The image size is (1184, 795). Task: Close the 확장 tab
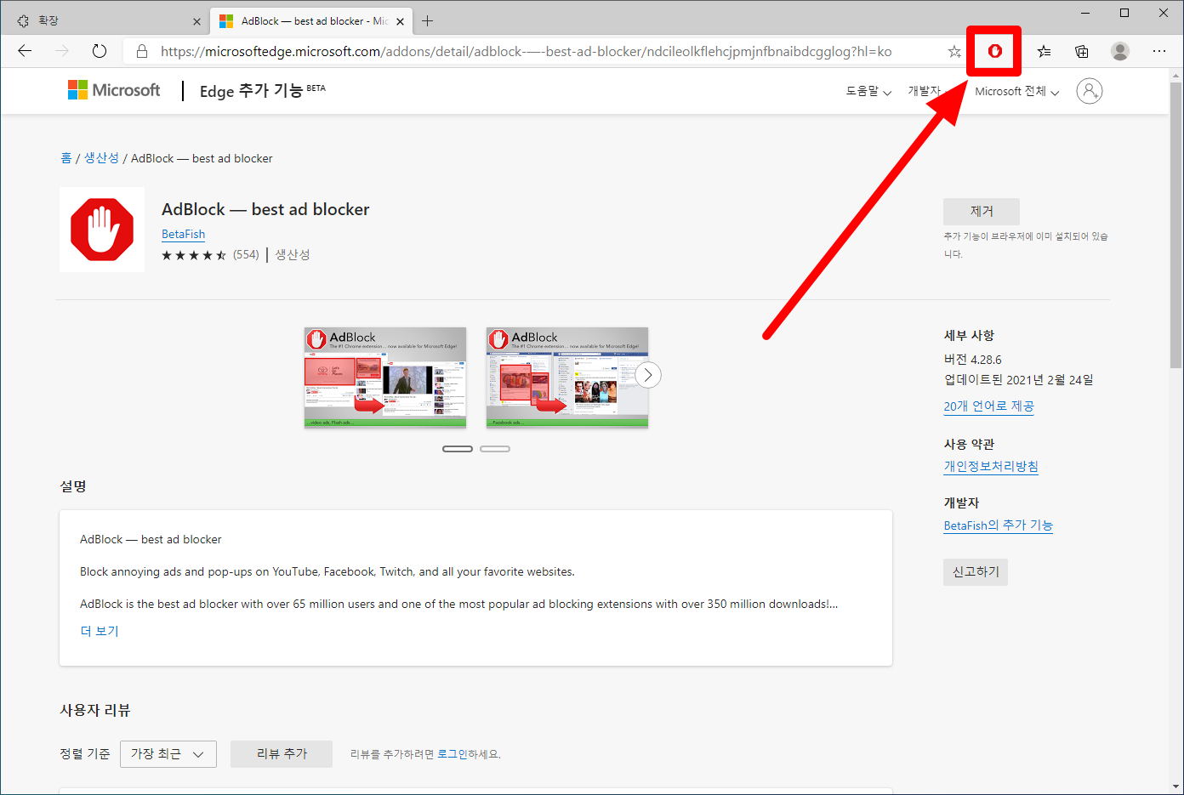click(196, 21)
